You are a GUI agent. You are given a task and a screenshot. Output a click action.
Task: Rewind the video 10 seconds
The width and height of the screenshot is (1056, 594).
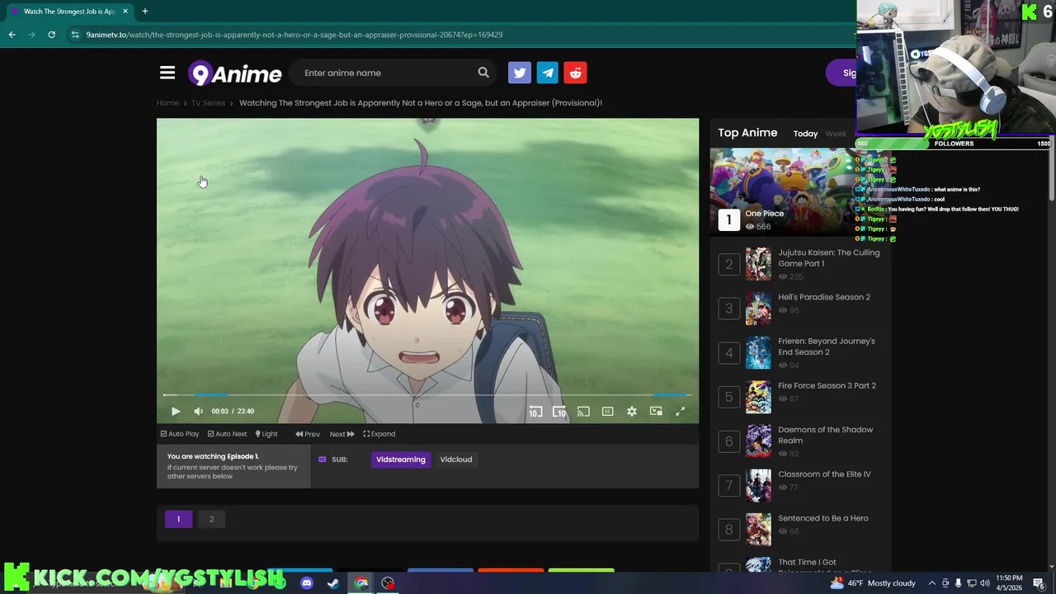tap(535, 411)
